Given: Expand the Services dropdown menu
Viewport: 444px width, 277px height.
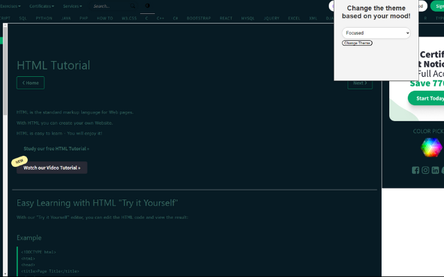Looking at the screenshot, I should click(72, 6).
